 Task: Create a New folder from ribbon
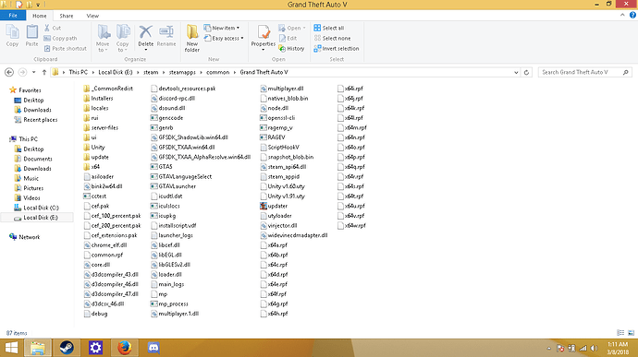pyautogui.click(x=192, y=39)
